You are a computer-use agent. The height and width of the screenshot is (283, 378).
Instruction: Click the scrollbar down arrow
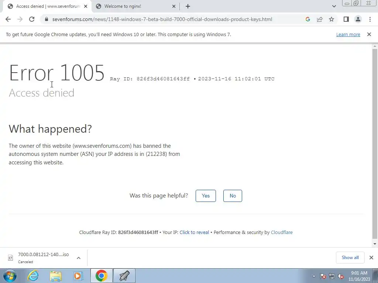[x=375, y=244]
